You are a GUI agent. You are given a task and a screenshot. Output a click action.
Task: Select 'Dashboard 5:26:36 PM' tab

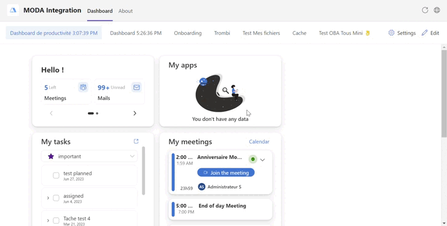pyautogui.click(x=136, y=33)
